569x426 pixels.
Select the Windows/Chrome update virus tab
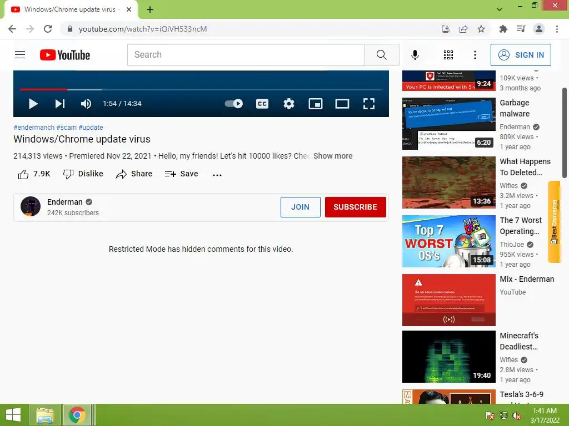point(69,9)
